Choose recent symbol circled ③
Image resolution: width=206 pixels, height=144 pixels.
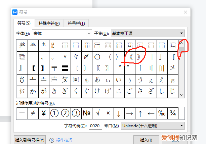pos(76,113)
